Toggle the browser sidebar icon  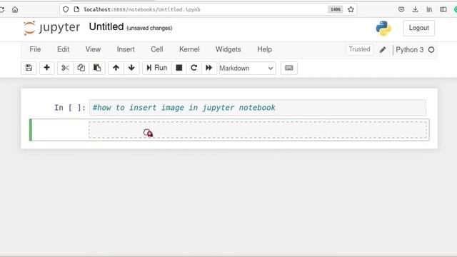point(443,9)
